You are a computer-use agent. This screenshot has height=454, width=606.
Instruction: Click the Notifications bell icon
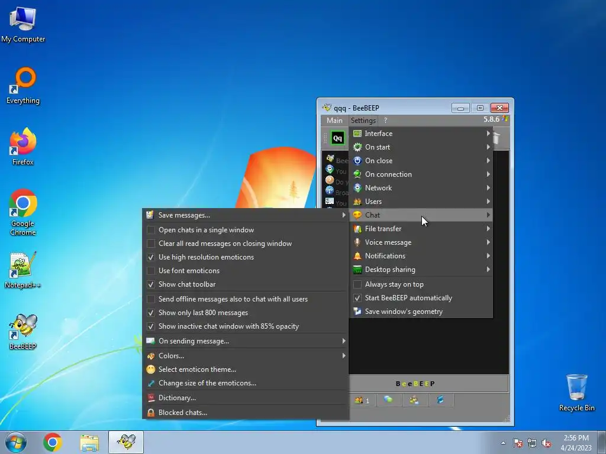pyautogui.click(x=357, y=256)
